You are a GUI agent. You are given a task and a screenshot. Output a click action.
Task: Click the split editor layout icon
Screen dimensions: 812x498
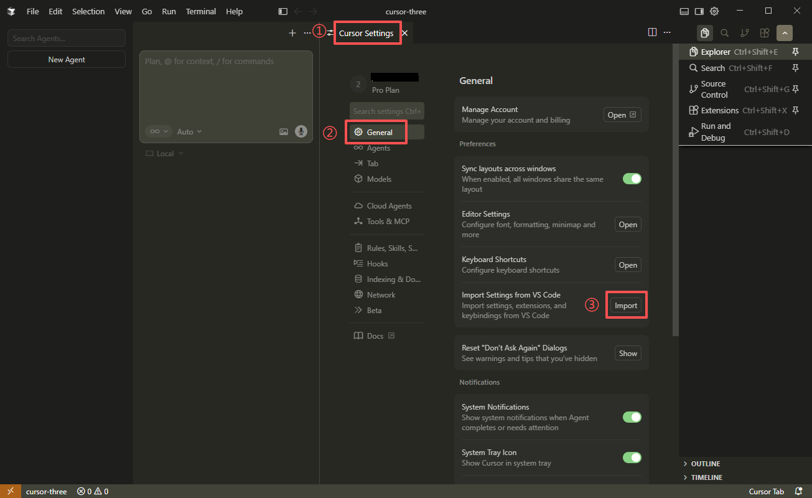(652, 32)
